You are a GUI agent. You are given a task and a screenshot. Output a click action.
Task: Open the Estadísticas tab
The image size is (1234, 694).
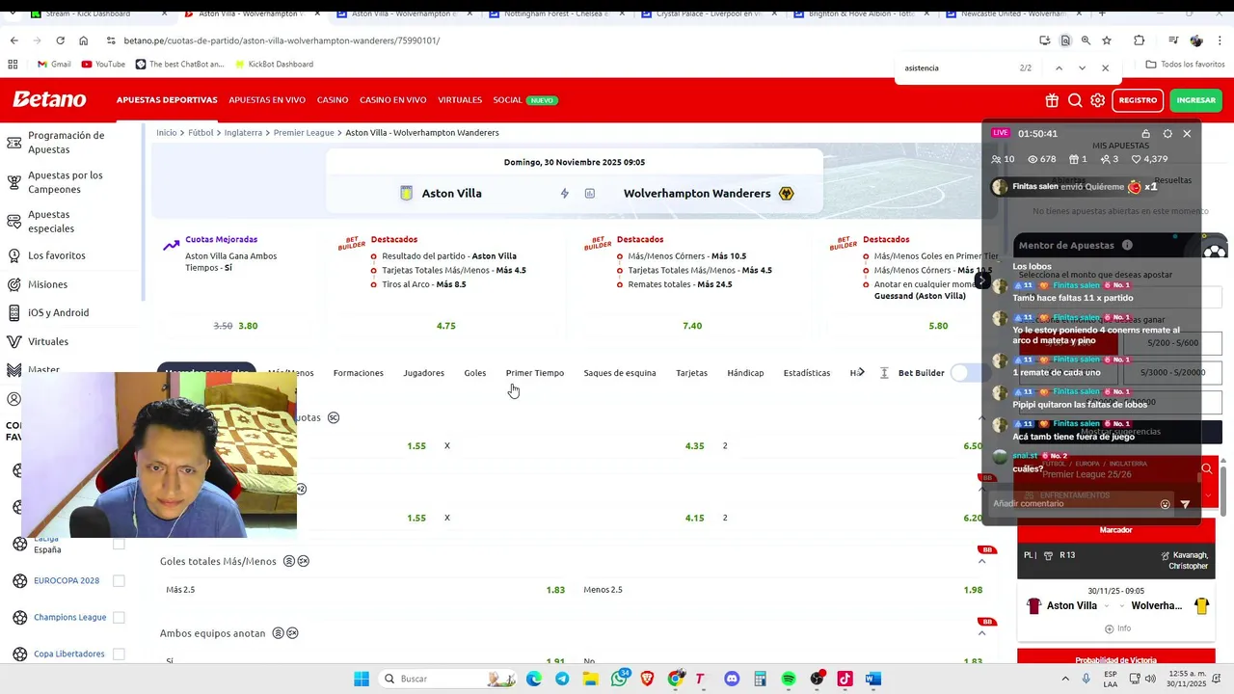click(807, 373)
